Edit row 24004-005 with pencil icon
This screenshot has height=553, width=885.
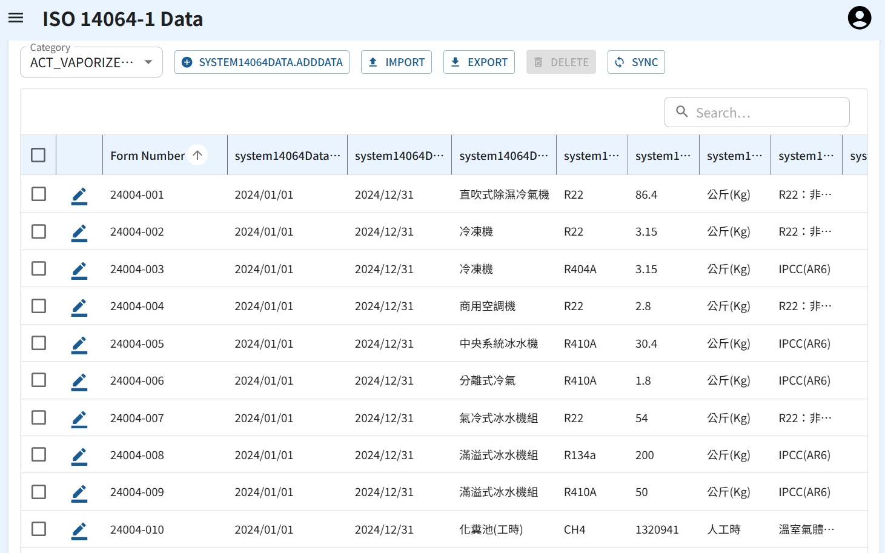tap(79, 344)
